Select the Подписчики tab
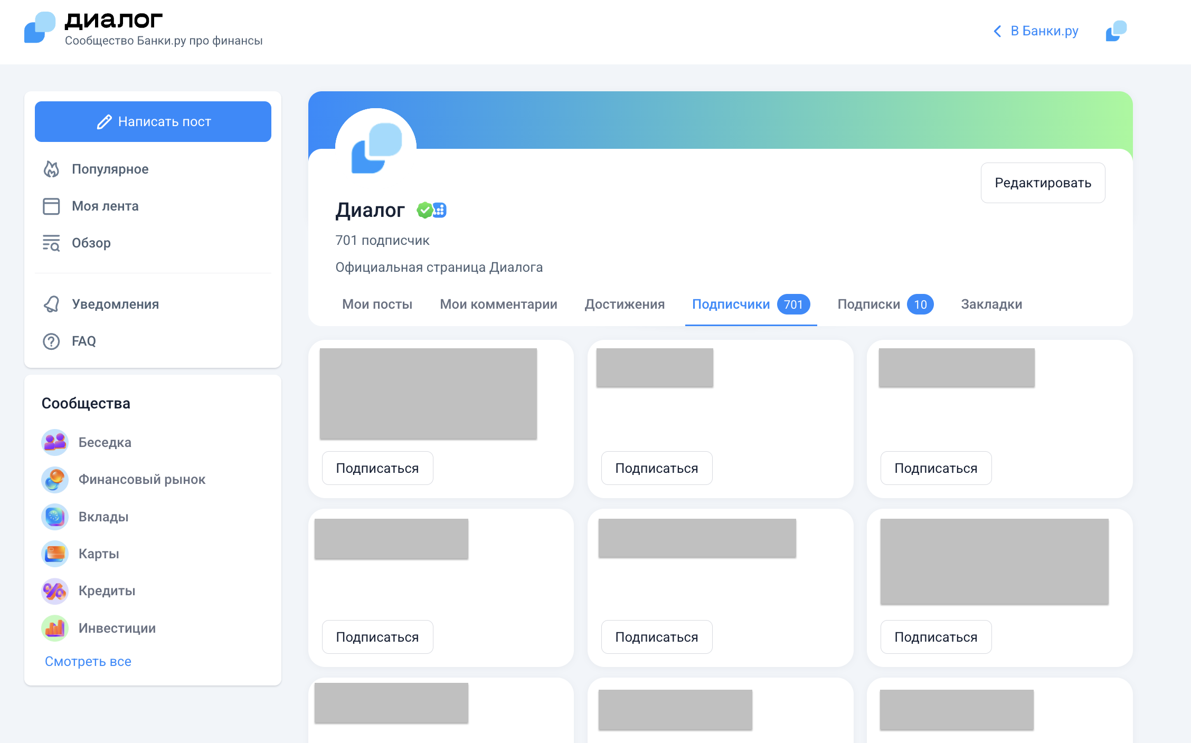This screenshot has height=743, width=1191. (x=751, y=304)
